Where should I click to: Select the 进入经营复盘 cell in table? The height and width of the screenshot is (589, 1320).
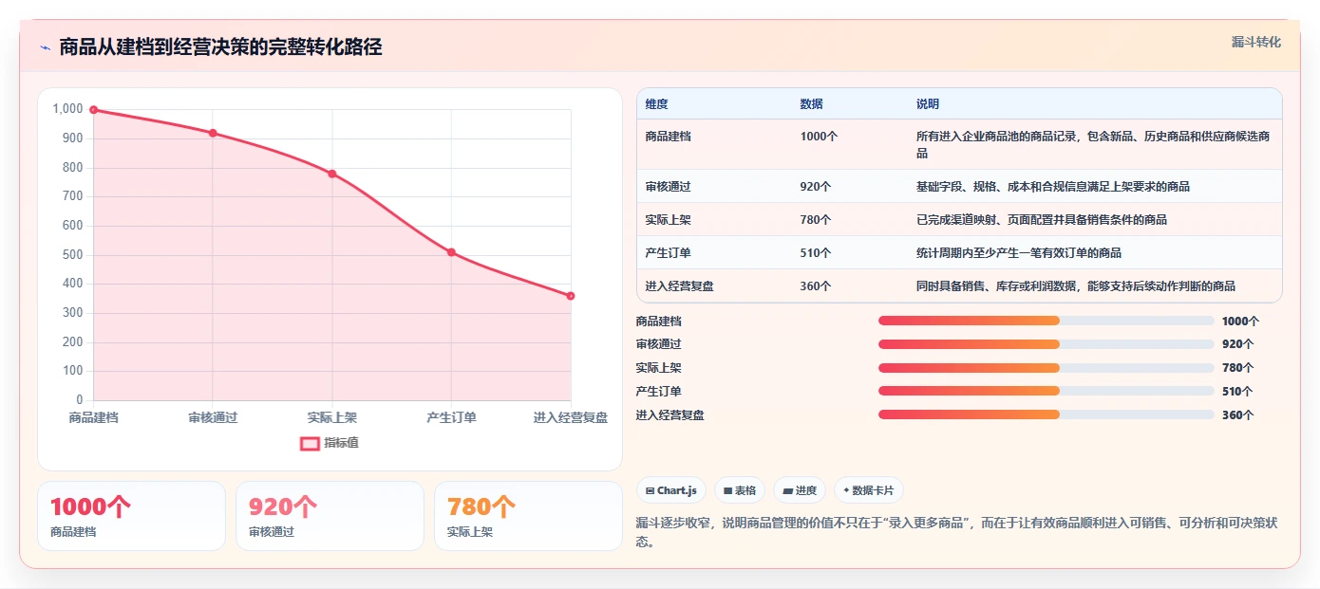[680, 286]
